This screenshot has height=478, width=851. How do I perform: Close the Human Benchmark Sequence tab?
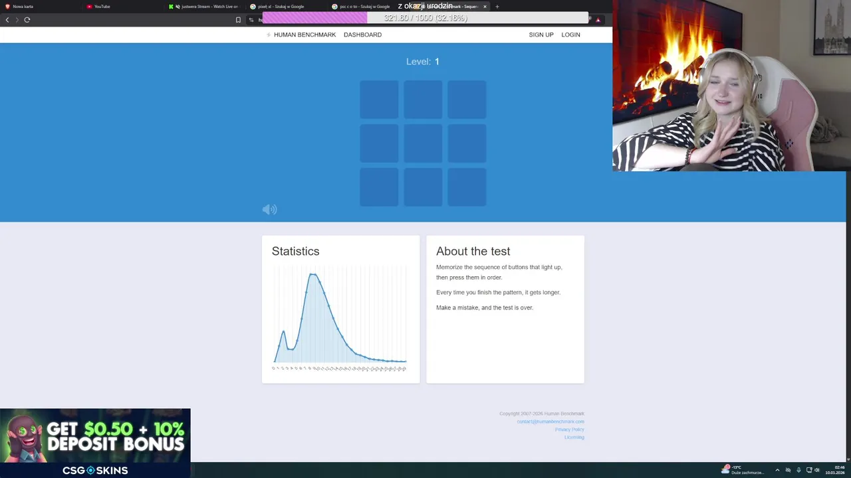(x=485, y=7)
